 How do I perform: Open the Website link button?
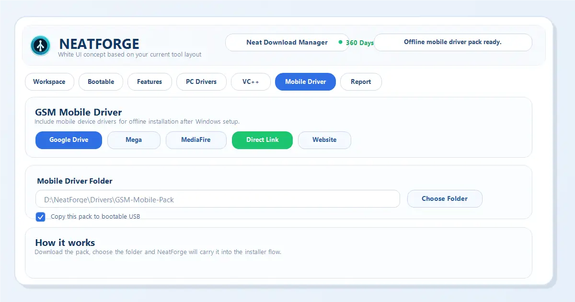(x=324, y=140)
